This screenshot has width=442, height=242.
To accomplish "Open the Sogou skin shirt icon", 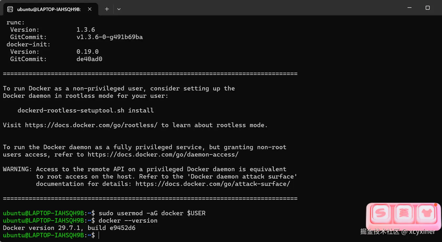I will [426, 213].
